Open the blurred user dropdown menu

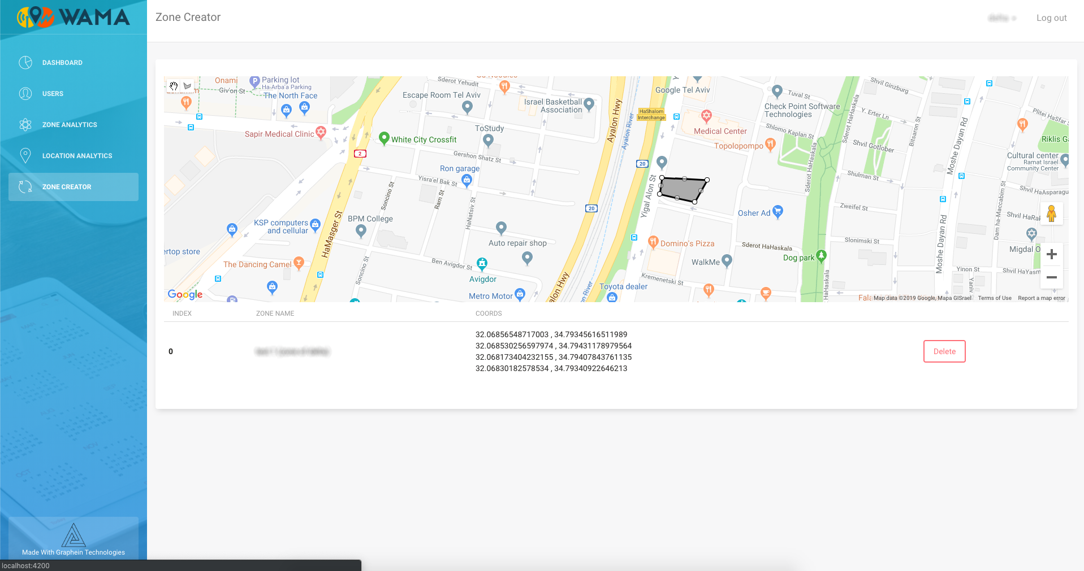point(1002,18)
